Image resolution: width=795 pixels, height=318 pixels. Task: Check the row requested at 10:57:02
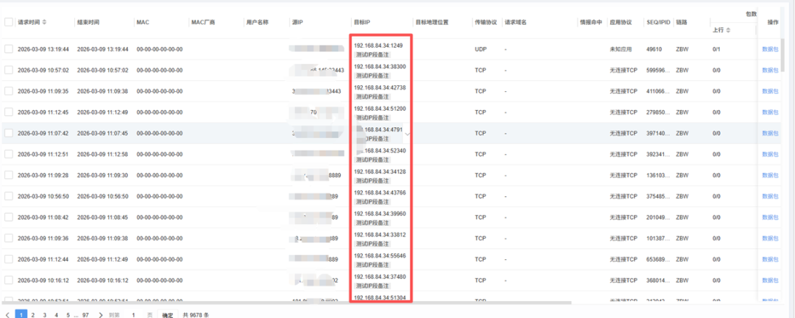point(9,71)
